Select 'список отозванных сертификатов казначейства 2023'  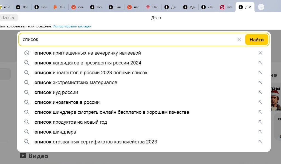(x=96, y=142)
